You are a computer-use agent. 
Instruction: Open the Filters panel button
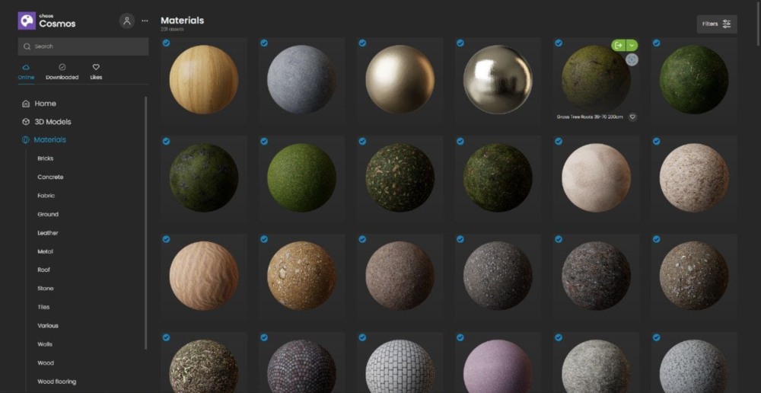pos(717,24)
